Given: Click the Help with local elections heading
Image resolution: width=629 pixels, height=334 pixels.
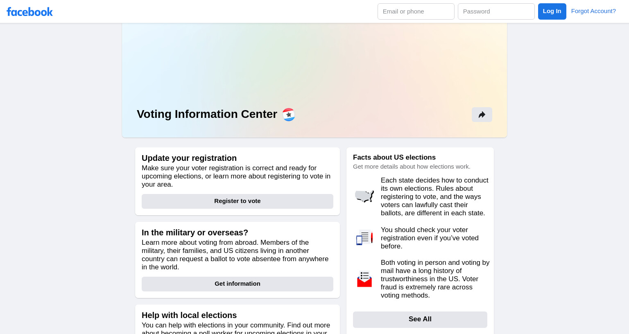Looking at the screenshot, I should (x=189, y=315).
